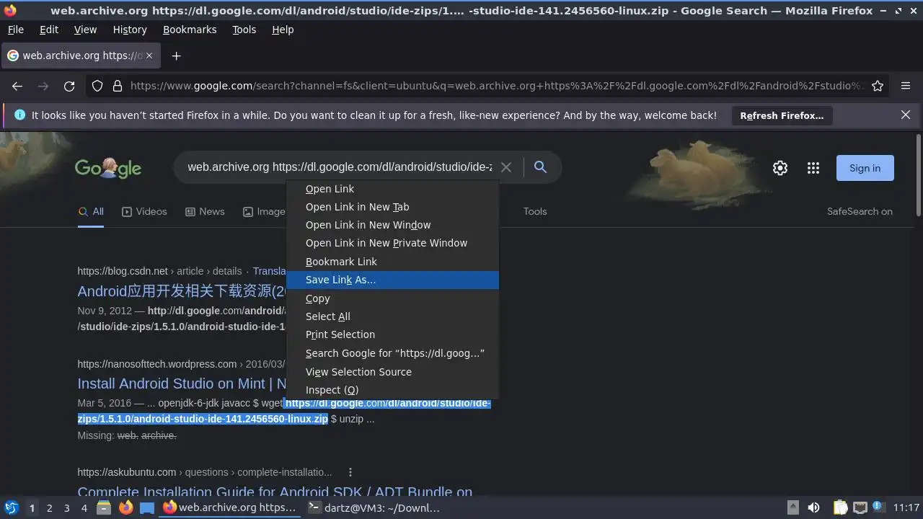The image size is (923, 519).
Task: Show the desktop via the taskbar icon
Action: tap(147, 507)
